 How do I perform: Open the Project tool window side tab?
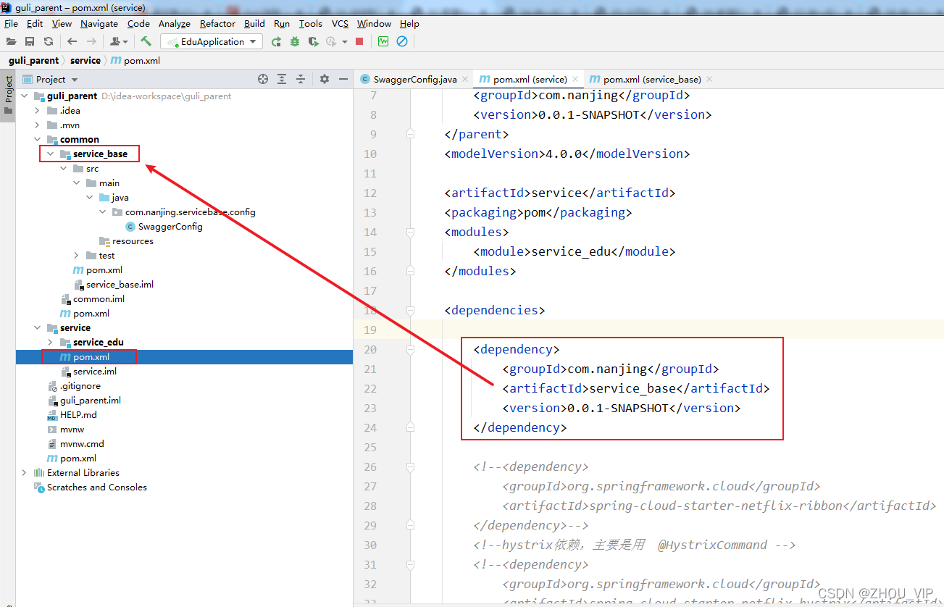coord(8,95)
